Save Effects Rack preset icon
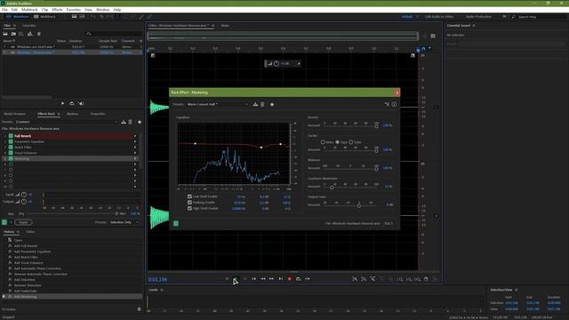This screenshot has width=569, height=320. point(124,122)
